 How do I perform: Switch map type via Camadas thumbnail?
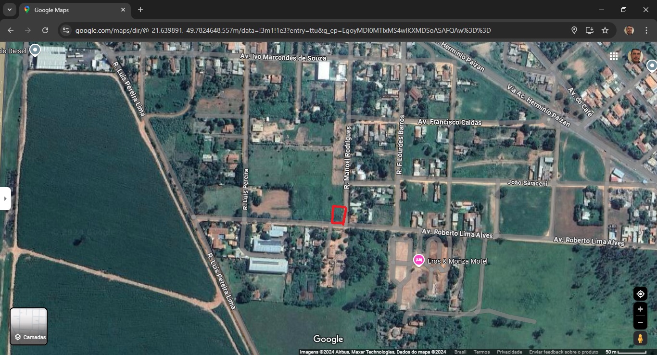(29, 326)
